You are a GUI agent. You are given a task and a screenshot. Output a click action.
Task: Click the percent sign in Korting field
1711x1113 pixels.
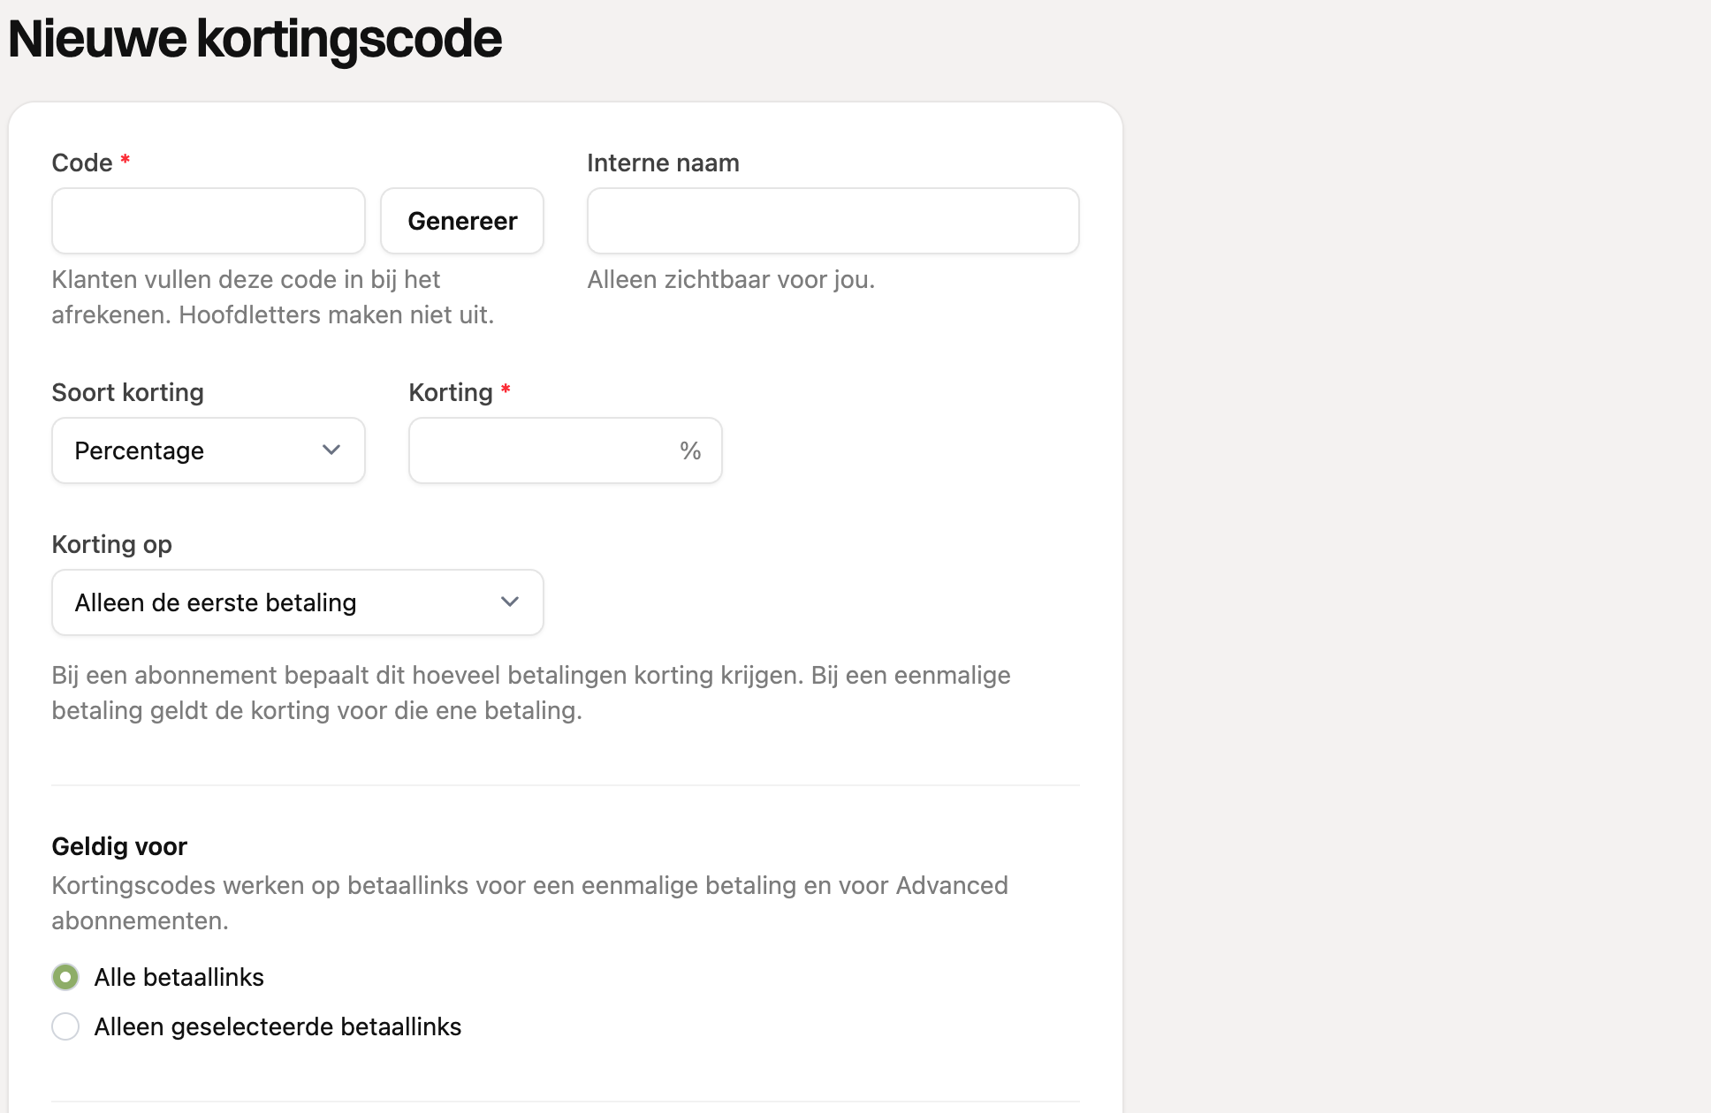tap(690, 450)
